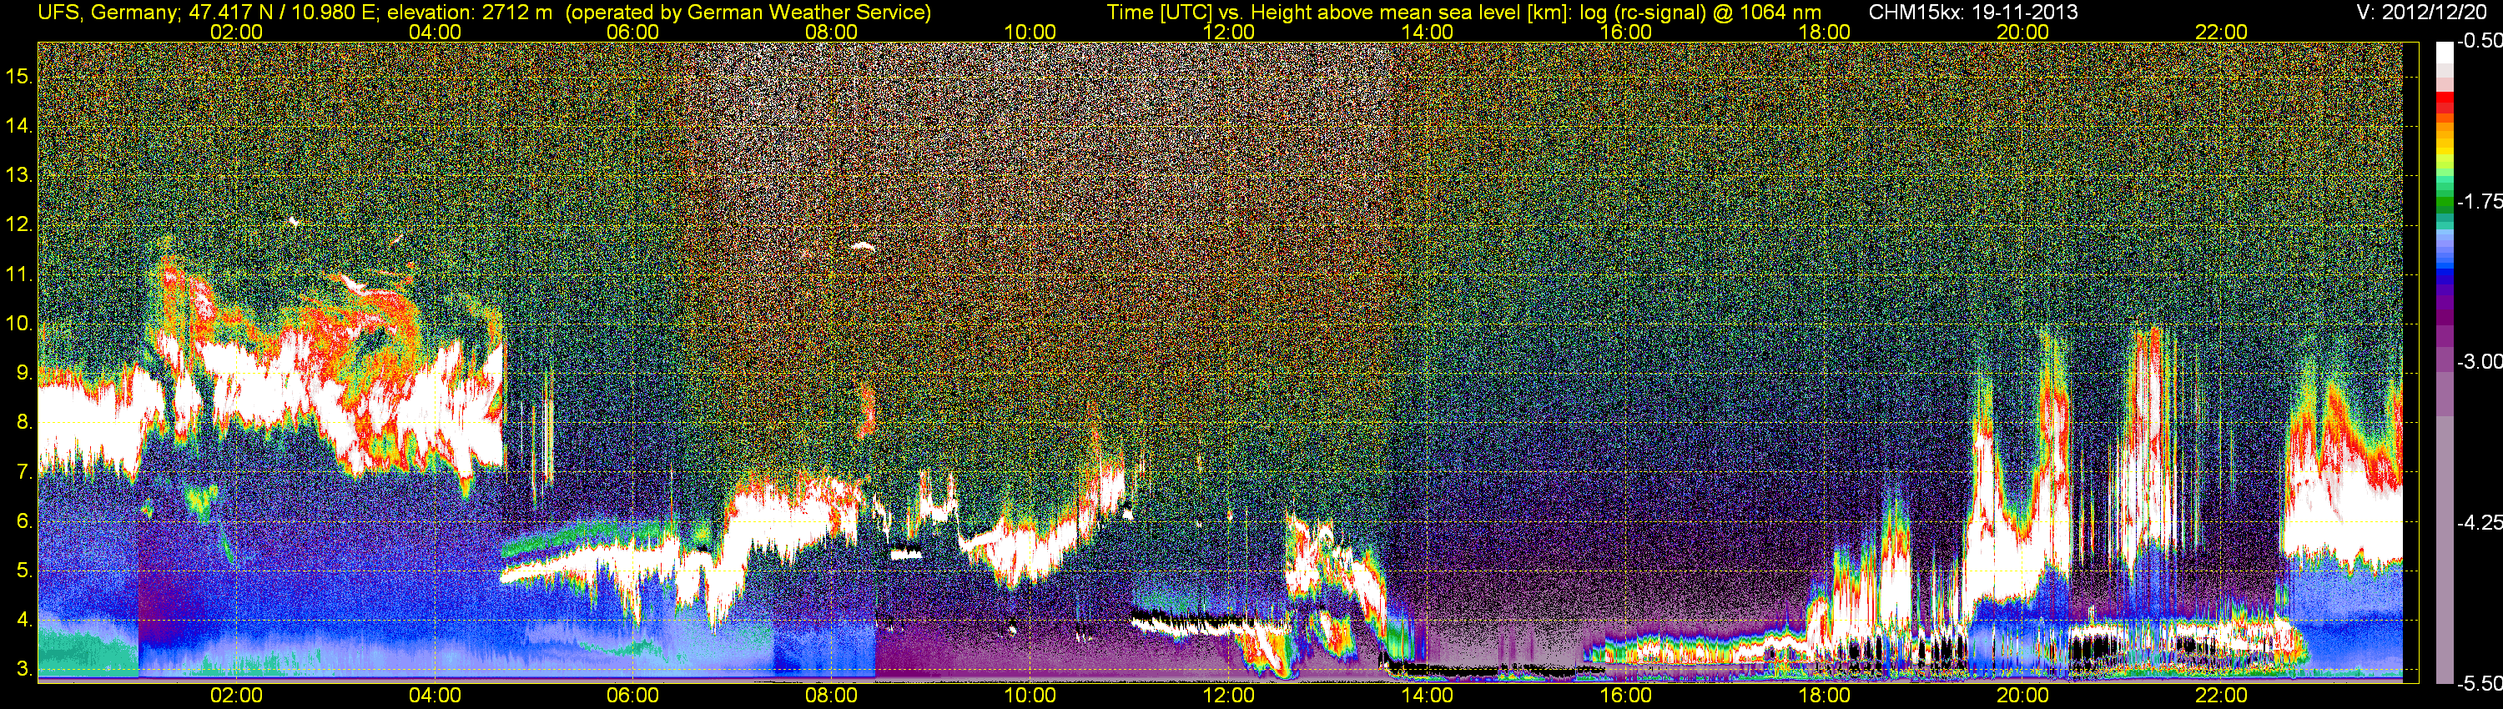Click the '4.' height axis label
Image resolution: width=2503 pixels, height=709 pixels.
pos(24,621)
